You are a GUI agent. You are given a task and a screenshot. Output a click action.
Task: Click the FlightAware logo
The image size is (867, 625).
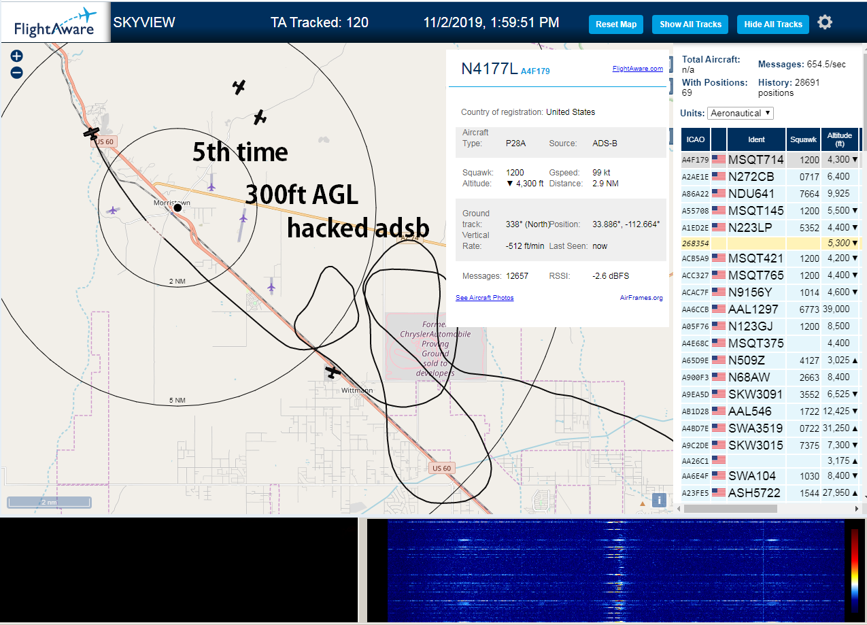54,24
